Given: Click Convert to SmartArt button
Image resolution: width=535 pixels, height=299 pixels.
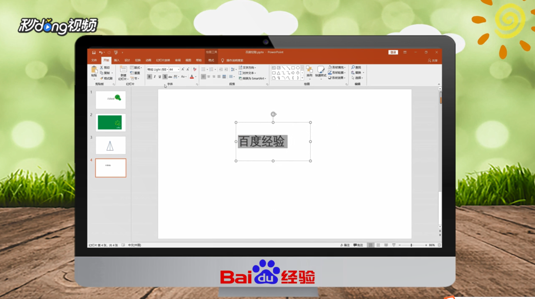Looking at the screenshot, I should (x=252, y=78).
